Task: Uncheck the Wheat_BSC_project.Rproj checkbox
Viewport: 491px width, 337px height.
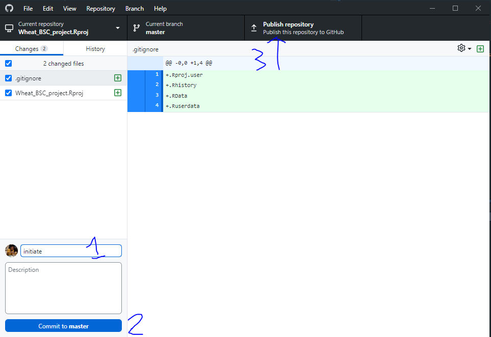Action: 8,93
